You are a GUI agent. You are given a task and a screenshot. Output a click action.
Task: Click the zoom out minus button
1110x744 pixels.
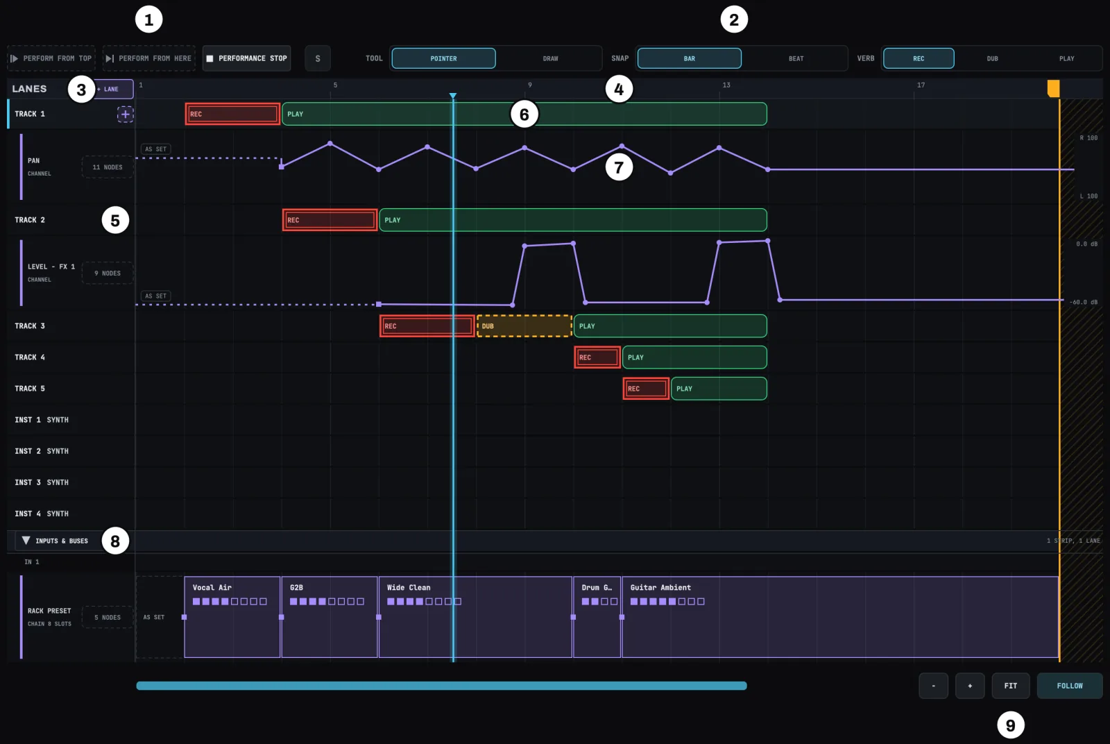(934, 686)
